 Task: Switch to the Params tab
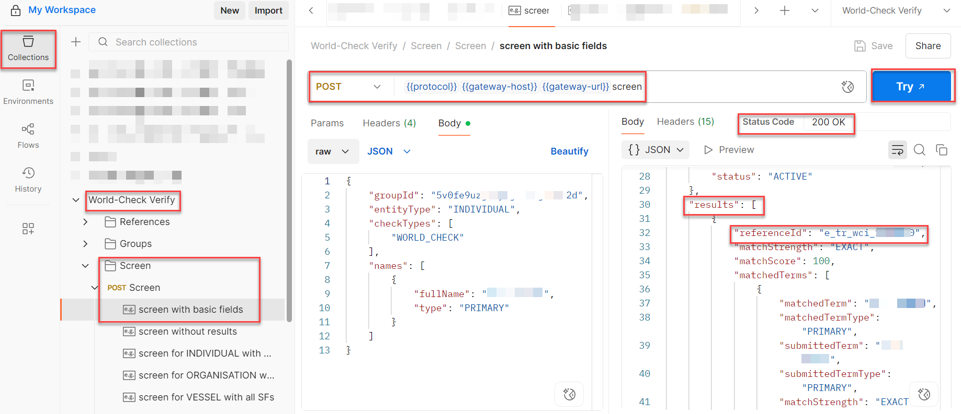point(327,123)
